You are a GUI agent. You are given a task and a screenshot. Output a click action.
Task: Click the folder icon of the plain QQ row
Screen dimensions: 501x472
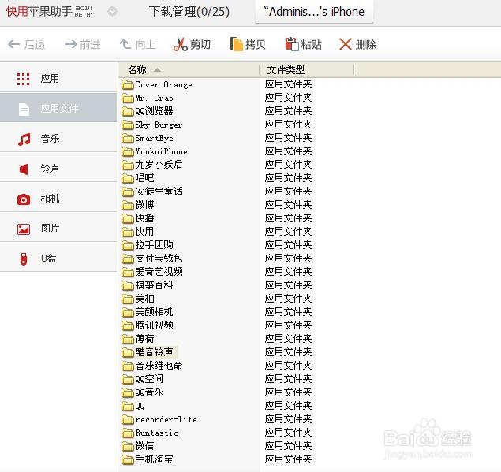click(x=128, y=407)
